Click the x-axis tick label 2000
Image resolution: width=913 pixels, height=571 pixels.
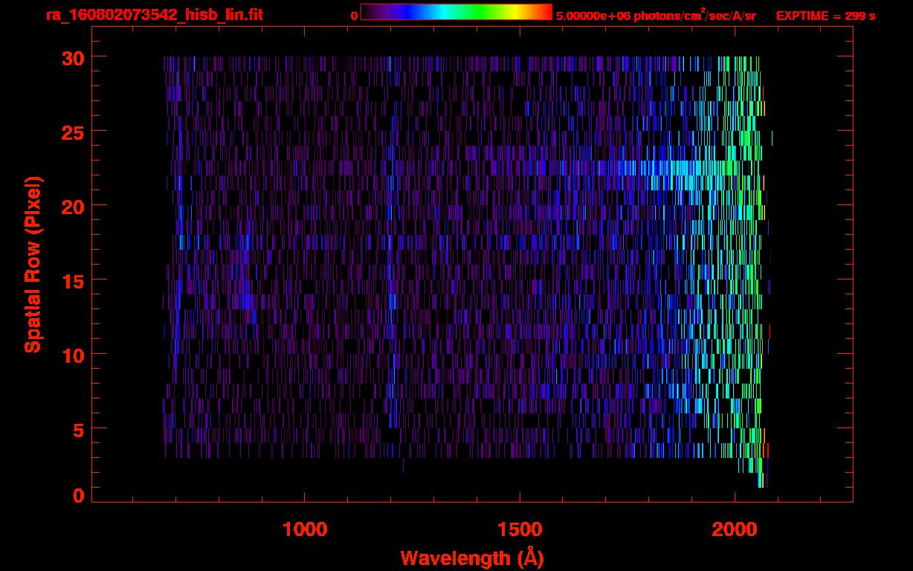pyautogui.click(x=735, y=529)
